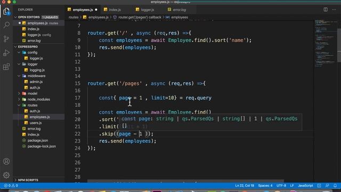Open the Manage gear icon
The image size is (341, 192).
click(6, 175)
